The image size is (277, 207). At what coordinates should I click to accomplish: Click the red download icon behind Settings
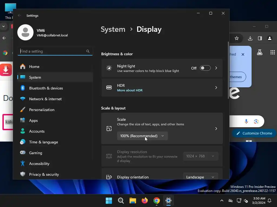pos(6,70)
